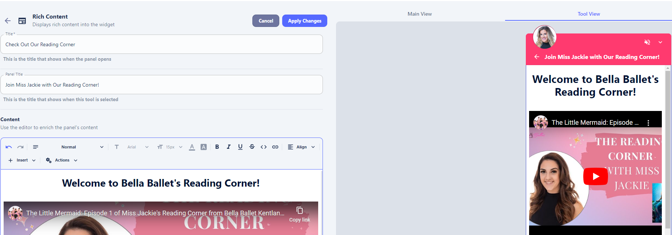Open the Arial font dropdown

[138, 147]
